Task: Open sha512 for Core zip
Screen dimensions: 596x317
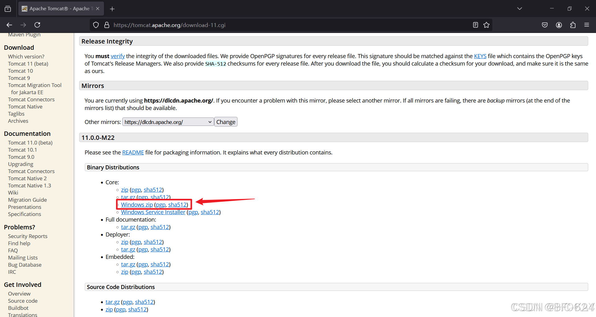Action: [153, 190]
